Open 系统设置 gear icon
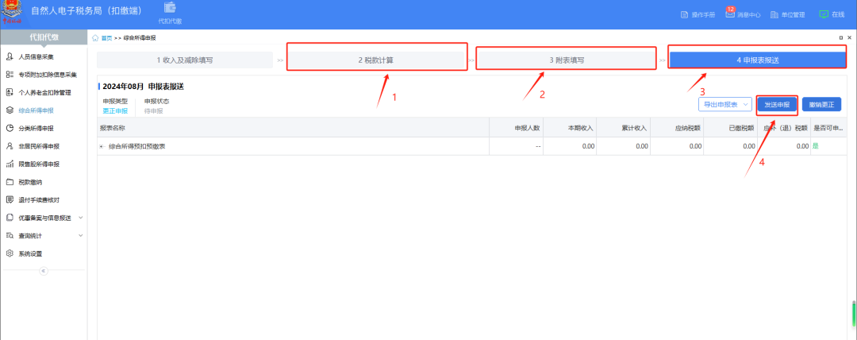857x340 pixels. click(10, 253)
